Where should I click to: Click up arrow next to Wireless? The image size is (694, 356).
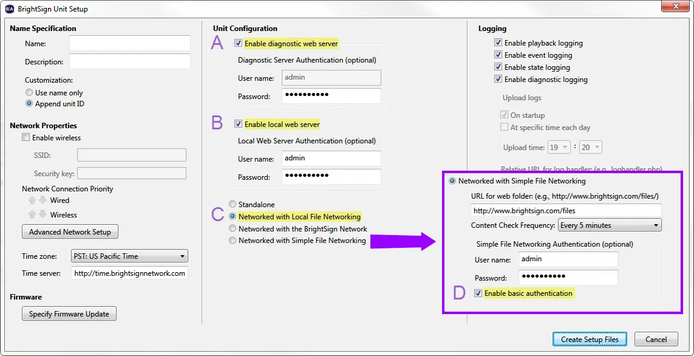32,214
